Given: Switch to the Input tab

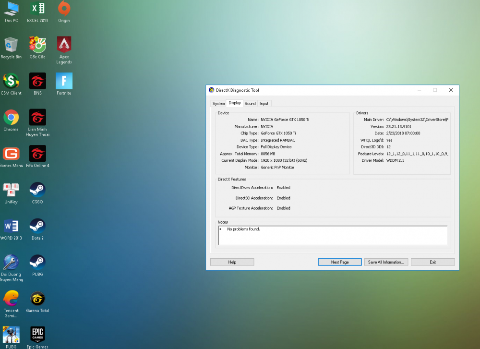Looking at the screenshot, I should click(264, 103).
